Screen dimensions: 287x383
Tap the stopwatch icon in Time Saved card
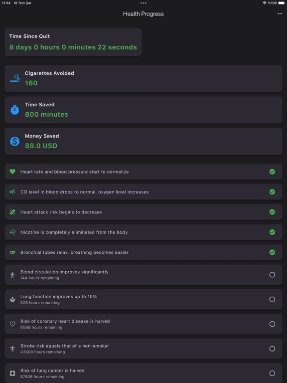pyautogui.click(x=14, y=110)
